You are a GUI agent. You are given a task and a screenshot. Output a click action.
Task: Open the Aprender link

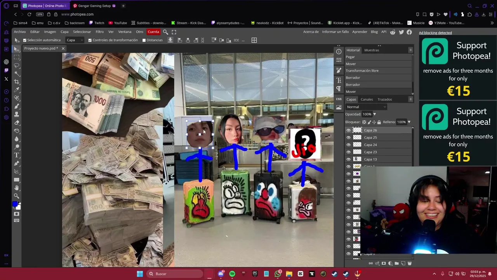(360, 32)
